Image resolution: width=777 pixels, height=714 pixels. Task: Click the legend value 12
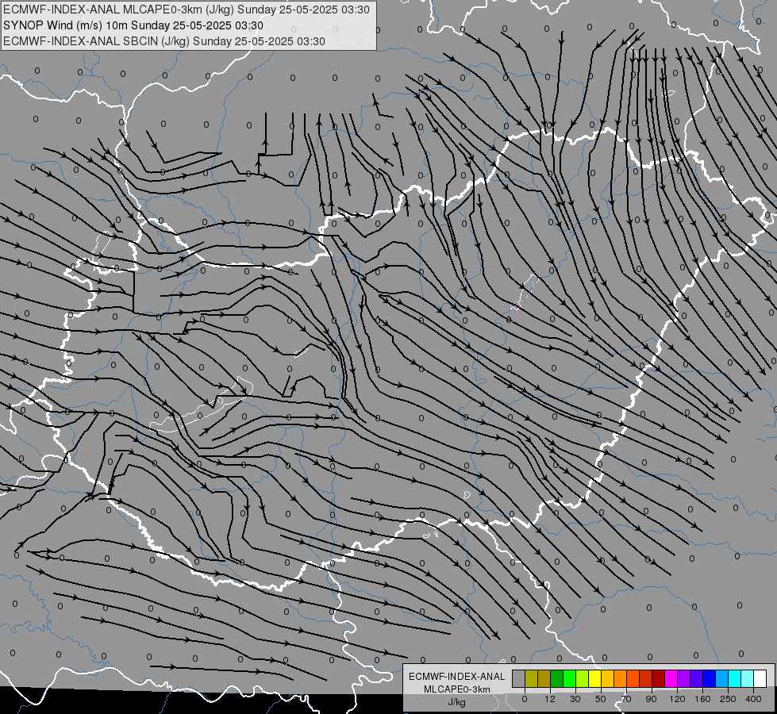[550, 699]
